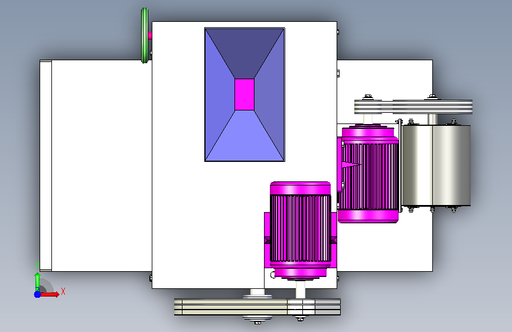Click the red X axis arrow of the triad
Viewport: 512px width, 332px height.
(x=50, y=294)
